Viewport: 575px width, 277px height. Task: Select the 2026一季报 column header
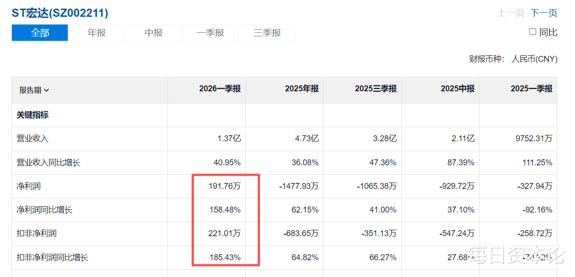[220, 89]
